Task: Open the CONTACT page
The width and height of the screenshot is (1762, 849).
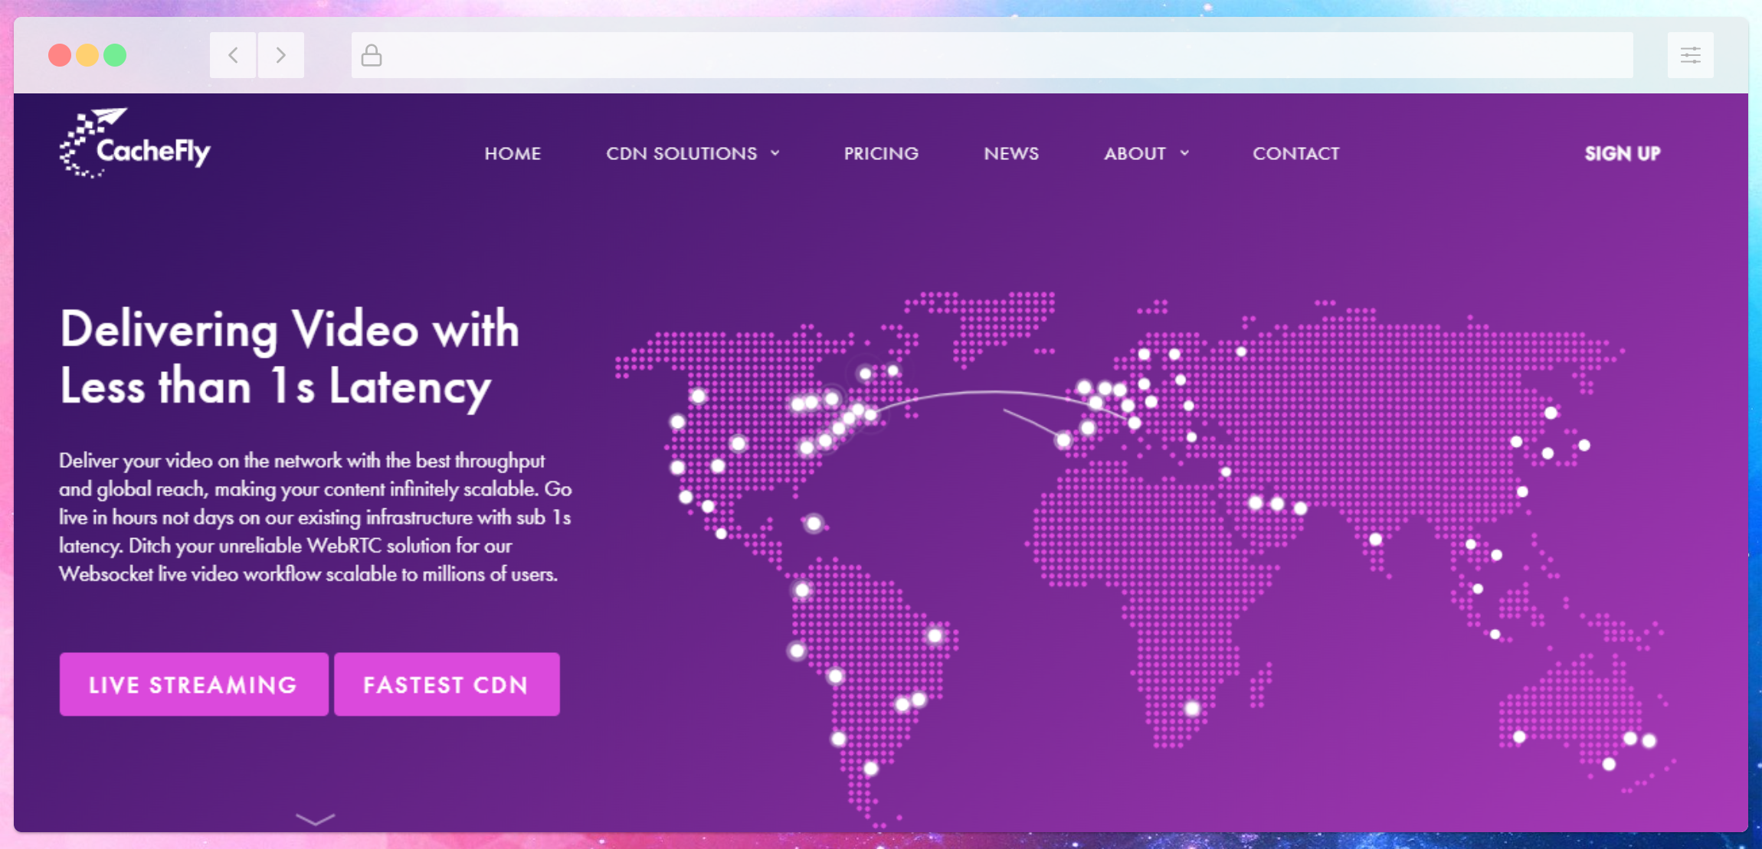Action: point(1296,153)
